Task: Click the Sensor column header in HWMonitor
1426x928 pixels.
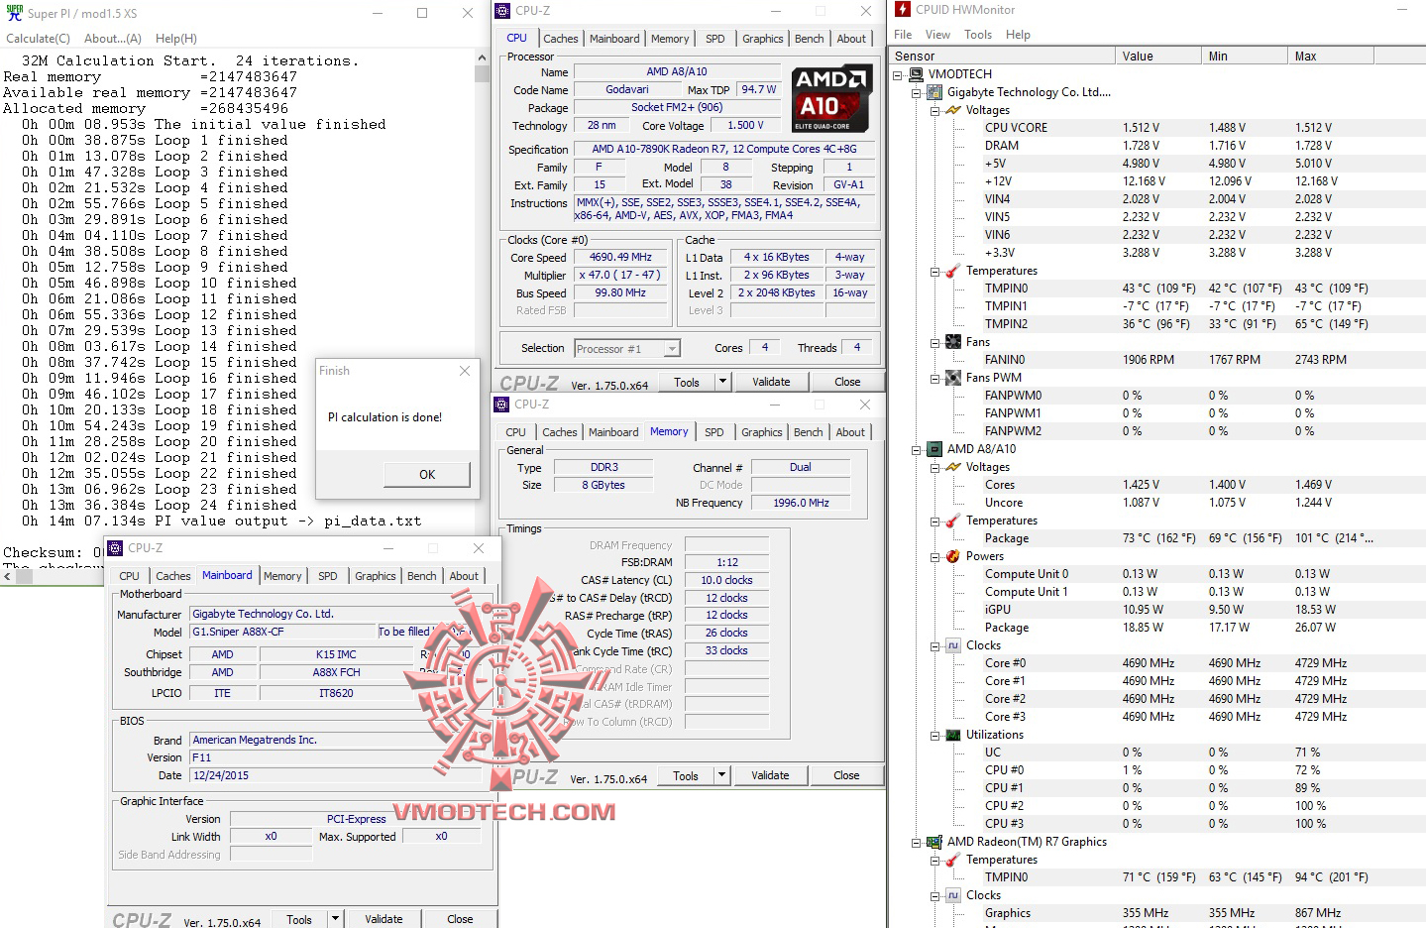Action: [x=1002, y=57]
